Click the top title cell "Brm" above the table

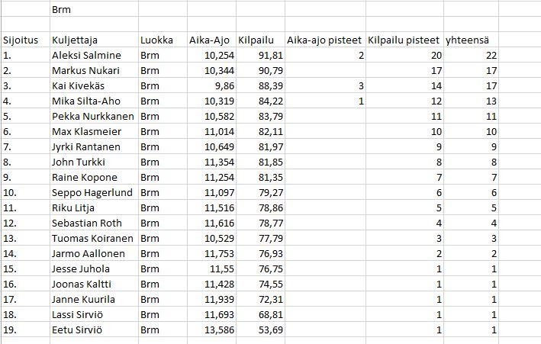(x=61, y=10)
